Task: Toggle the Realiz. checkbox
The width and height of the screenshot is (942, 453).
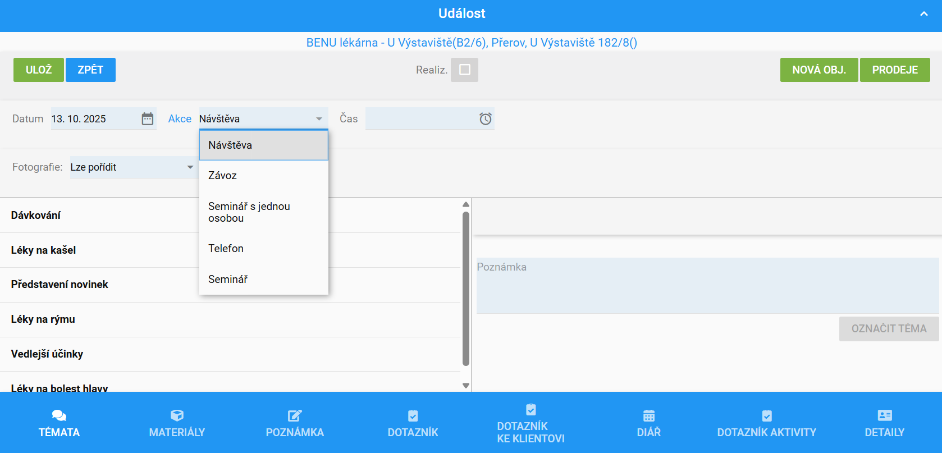Action: click(464, 70)
